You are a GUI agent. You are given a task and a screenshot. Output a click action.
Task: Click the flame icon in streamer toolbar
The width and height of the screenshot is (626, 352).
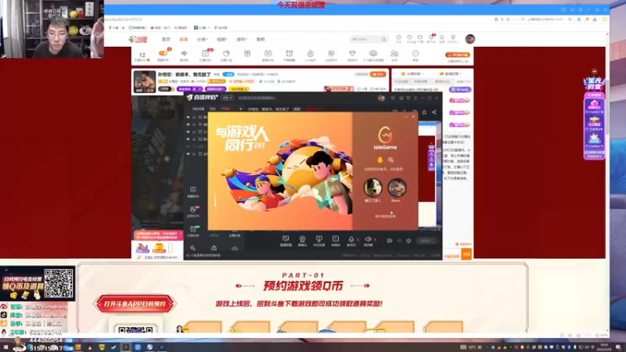(310, 53)
